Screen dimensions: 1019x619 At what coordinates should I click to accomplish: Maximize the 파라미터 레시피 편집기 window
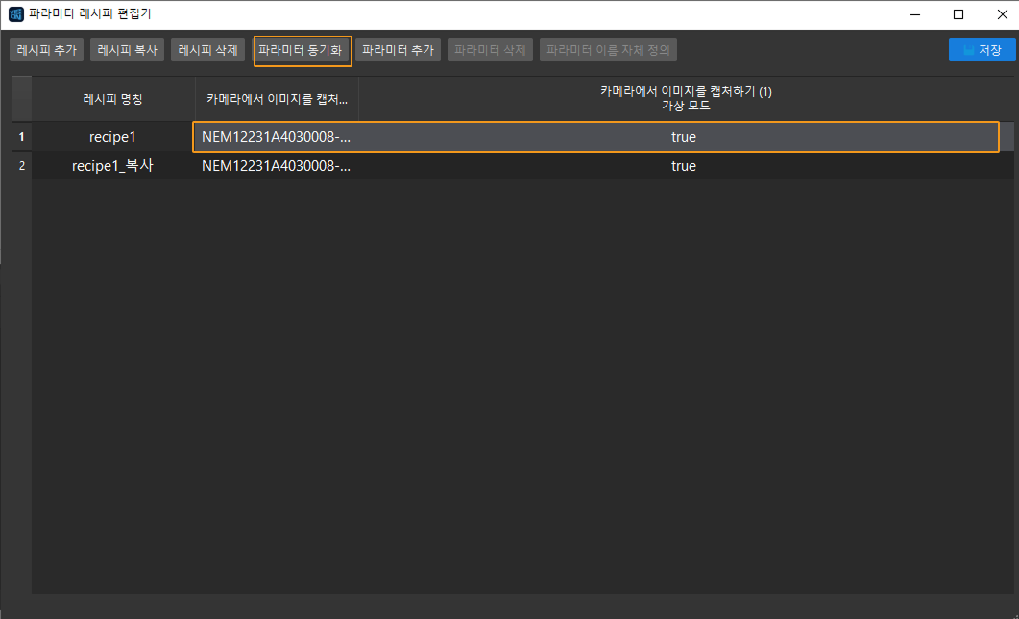coord(958,14)
